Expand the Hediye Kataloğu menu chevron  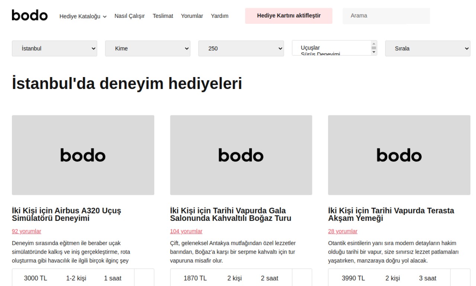105,16
